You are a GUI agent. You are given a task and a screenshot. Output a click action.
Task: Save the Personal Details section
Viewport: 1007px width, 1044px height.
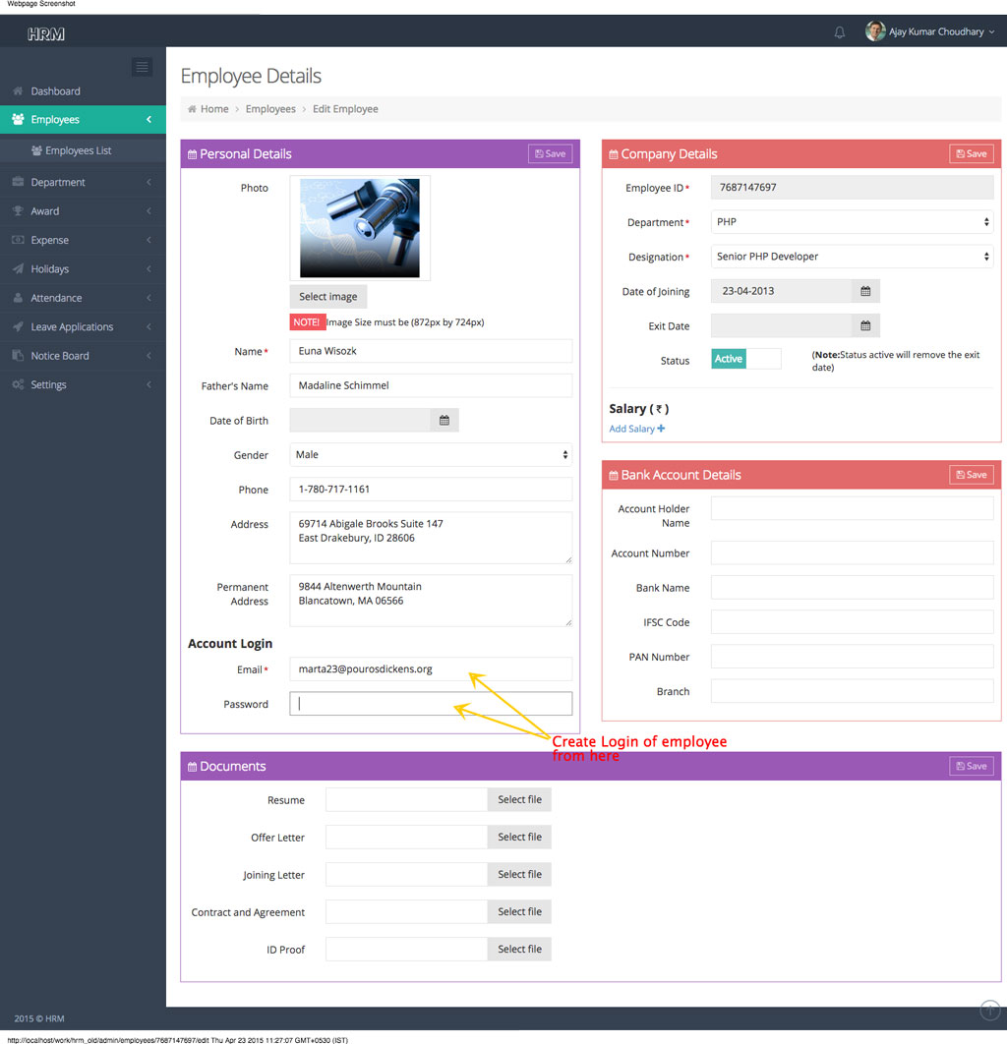[x=550, y=154]
